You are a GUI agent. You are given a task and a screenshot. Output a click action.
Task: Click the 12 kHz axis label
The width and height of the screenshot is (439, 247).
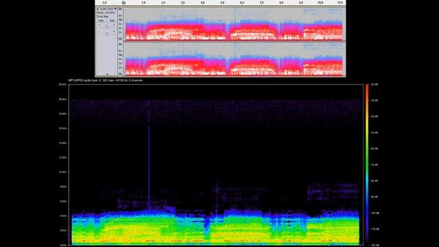(x=62, y=157)
